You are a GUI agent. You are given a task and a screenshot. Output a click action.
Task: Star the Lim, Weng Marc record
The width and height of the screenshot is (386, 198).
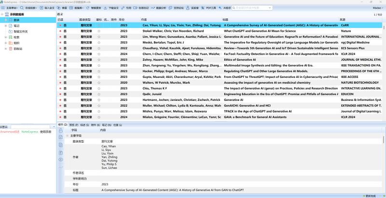pos(99,37)
